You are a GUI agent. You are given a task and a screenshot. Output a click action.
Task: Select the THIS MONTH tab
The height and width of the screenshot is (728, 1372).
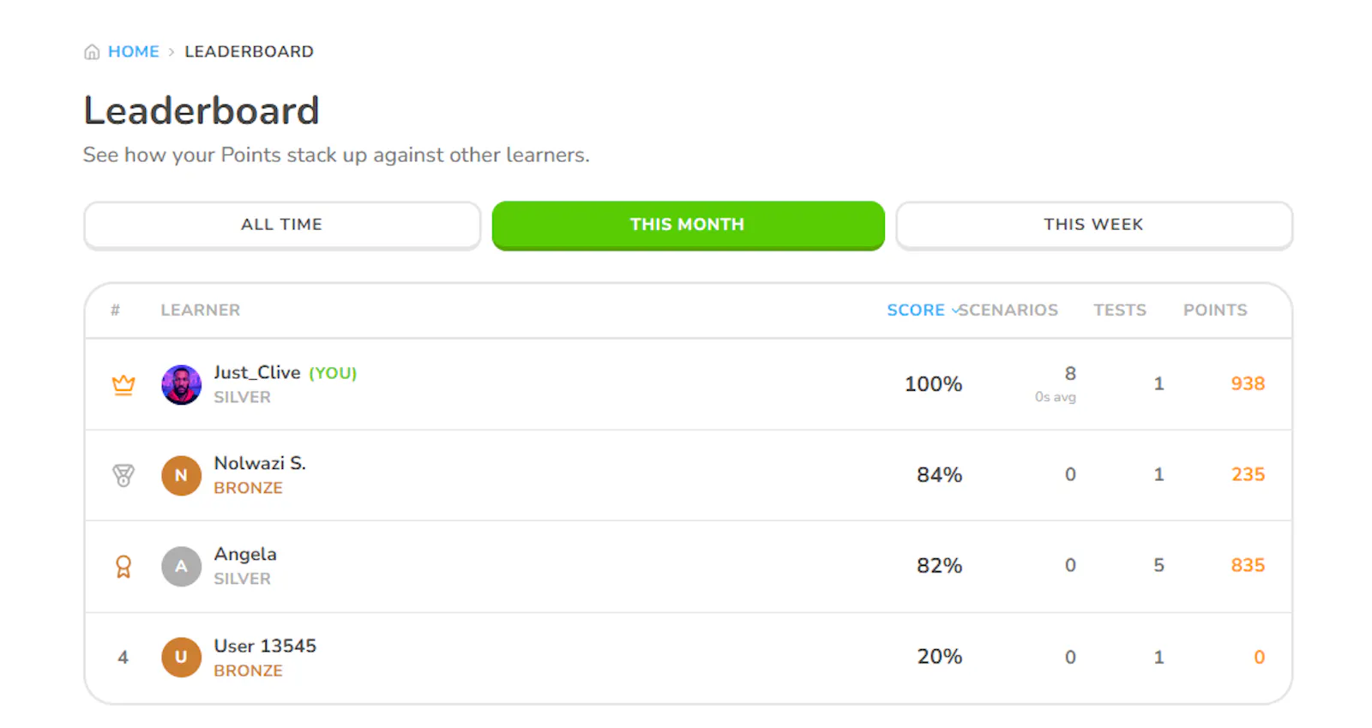(x=688, y=225)
